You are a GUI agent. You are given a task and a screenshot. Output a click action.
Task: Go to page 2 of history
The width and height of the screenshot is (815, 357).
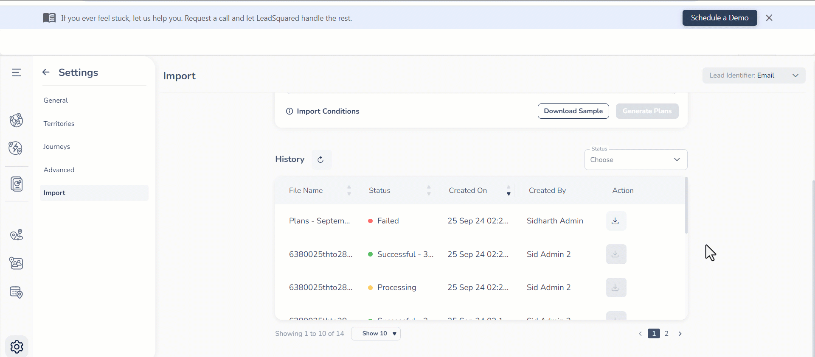click(x=666, y=334)
